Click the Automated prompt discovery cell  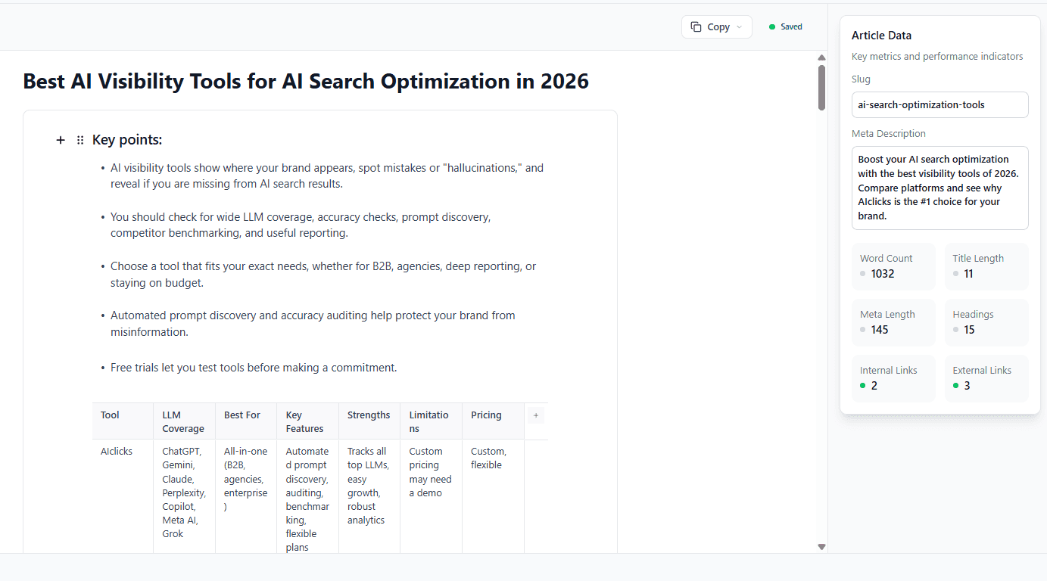[307, 496]
